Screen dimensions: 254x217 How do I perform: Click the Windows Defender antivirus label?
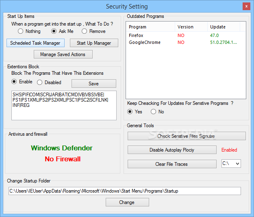tap(62, 148)
